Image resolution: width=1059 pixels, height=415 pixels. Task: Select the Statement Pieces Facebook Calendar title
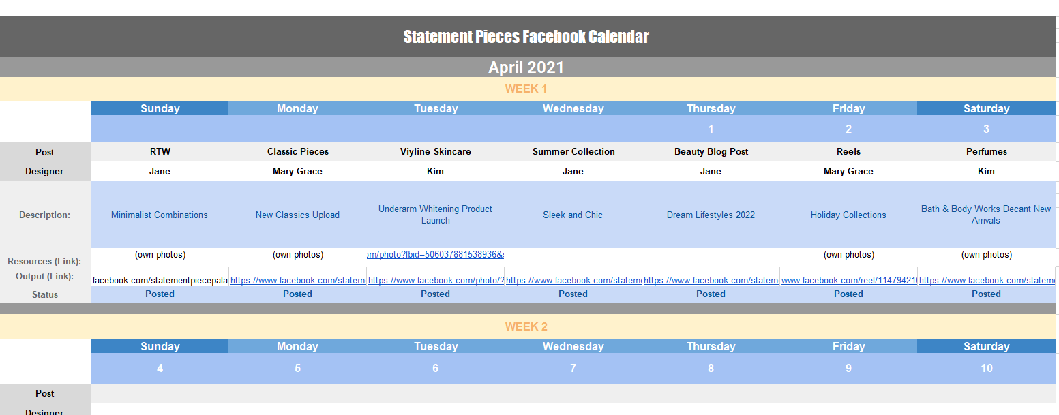coord(526,37)
